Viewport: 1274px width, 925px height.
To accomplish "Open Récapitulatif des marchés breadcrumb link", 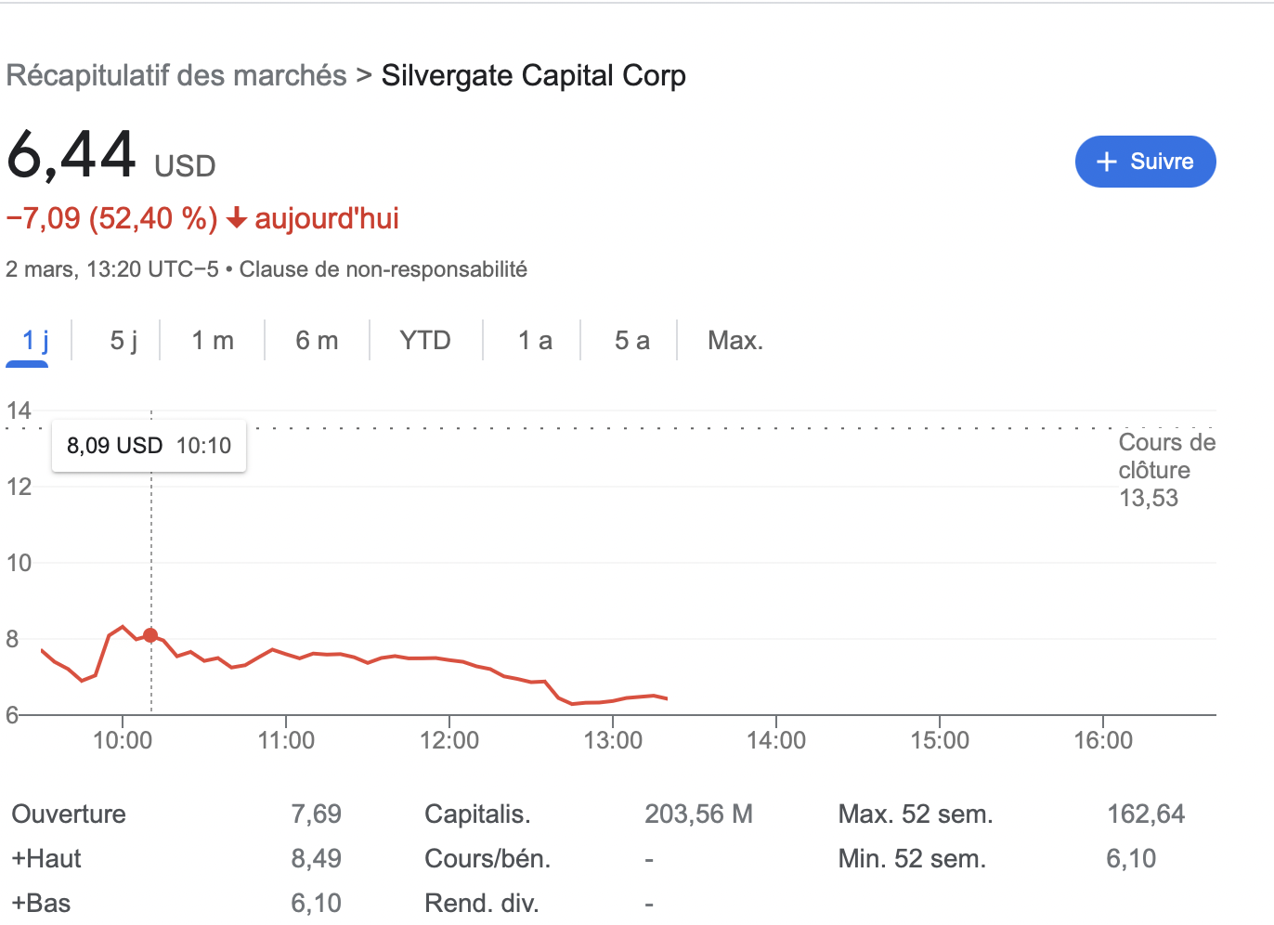I will tap(176, 75).
